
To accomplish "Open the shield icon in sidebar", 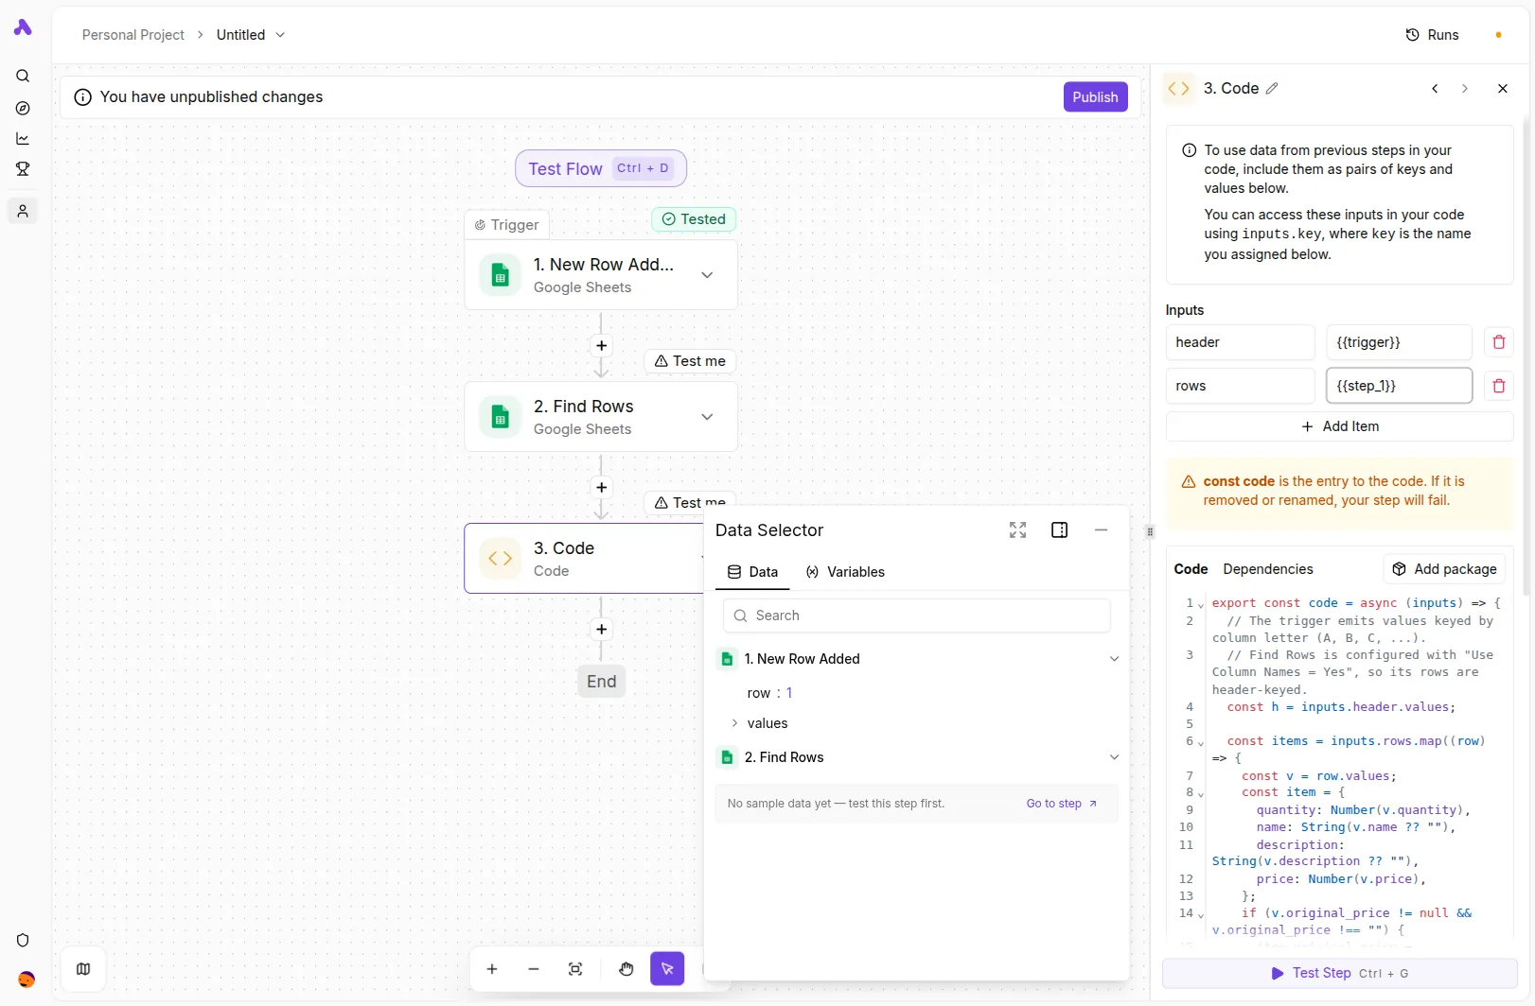I will click(x=23, y=940).
